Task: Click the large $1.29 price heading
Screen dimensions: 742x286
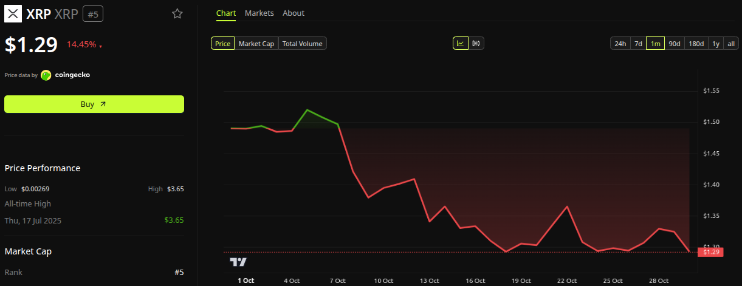Action: 31,44
